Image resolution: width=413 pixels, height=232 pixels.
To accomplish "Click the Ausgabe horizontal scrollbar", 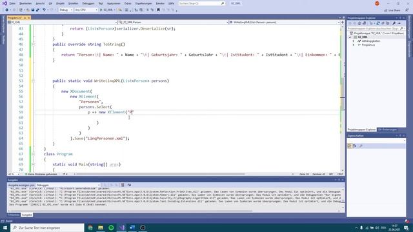I will 132,211.
